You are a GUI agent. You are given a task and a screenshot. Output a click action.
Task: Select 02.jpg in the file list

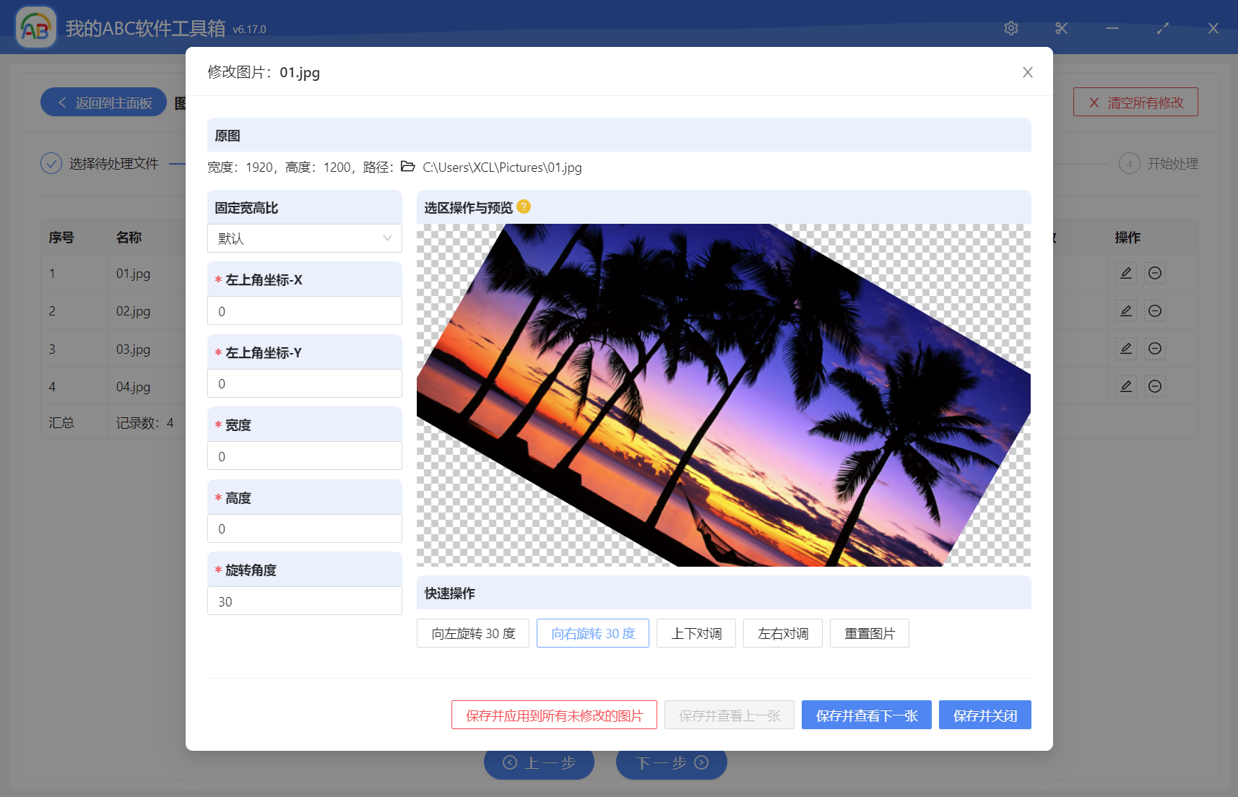134,311
